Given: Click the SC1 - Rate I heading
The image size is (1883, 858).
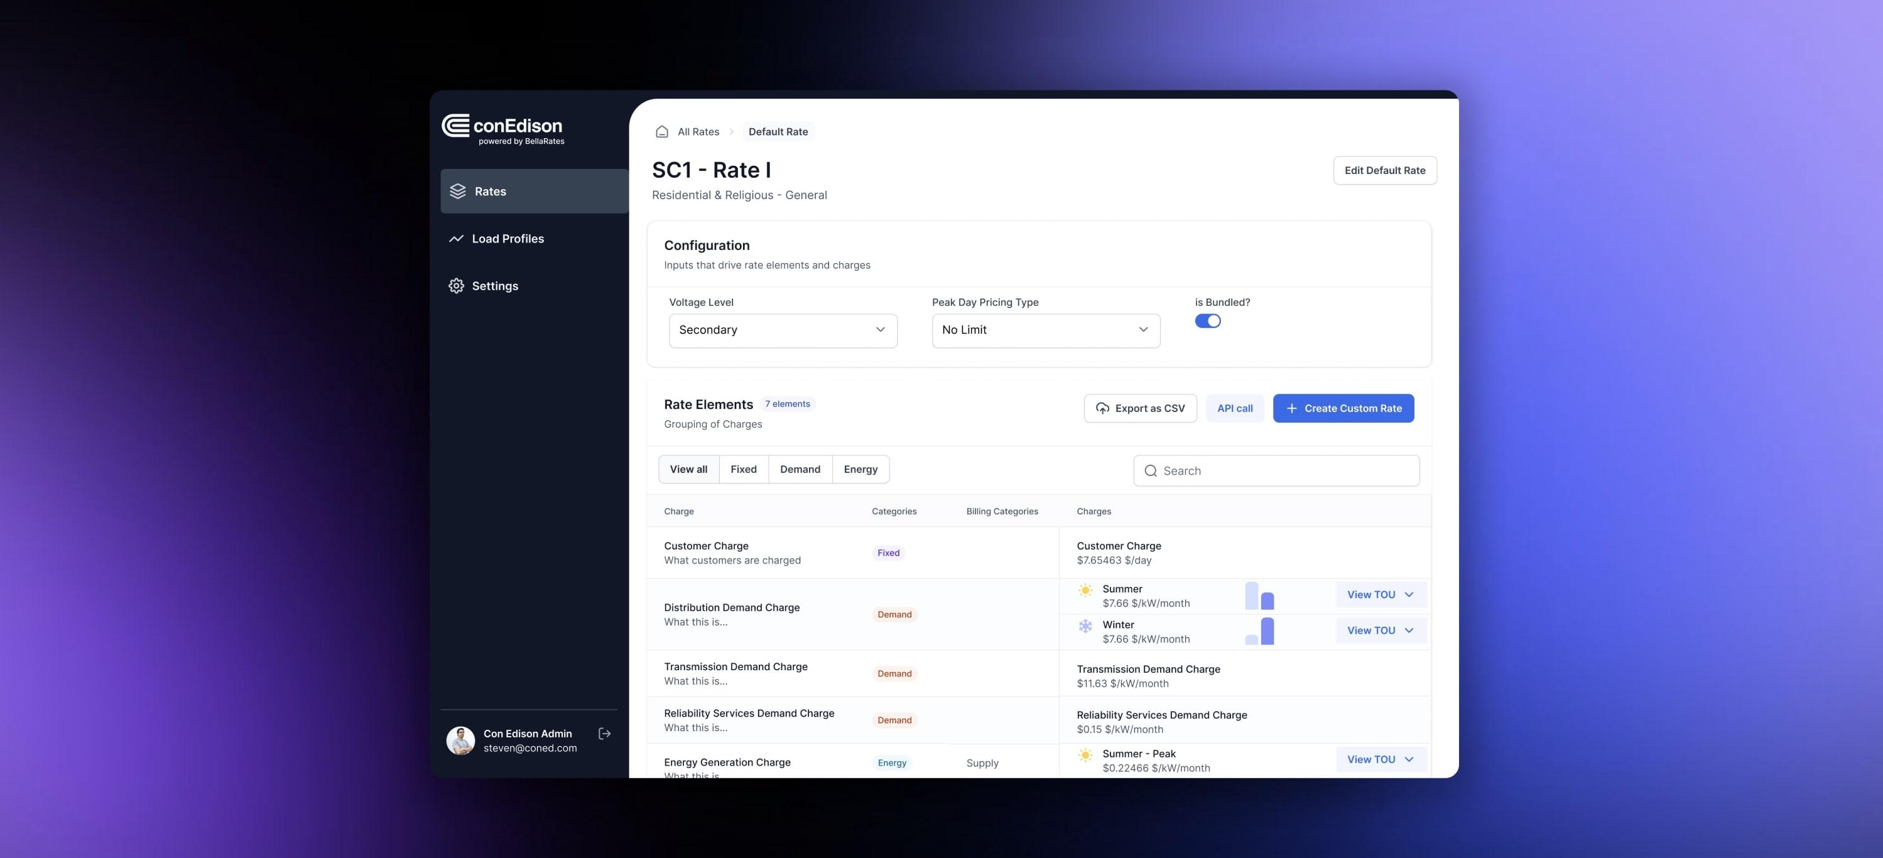Looking at the screenshot, I should [711, 170].
